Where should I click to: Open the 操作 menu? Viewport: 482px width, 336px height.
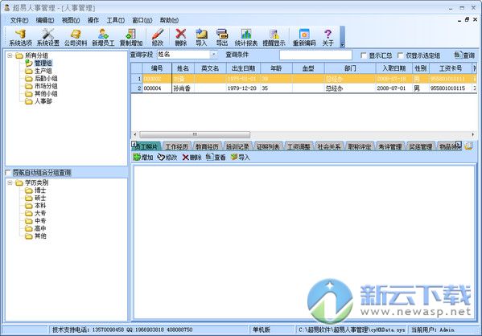pos(93,20)
